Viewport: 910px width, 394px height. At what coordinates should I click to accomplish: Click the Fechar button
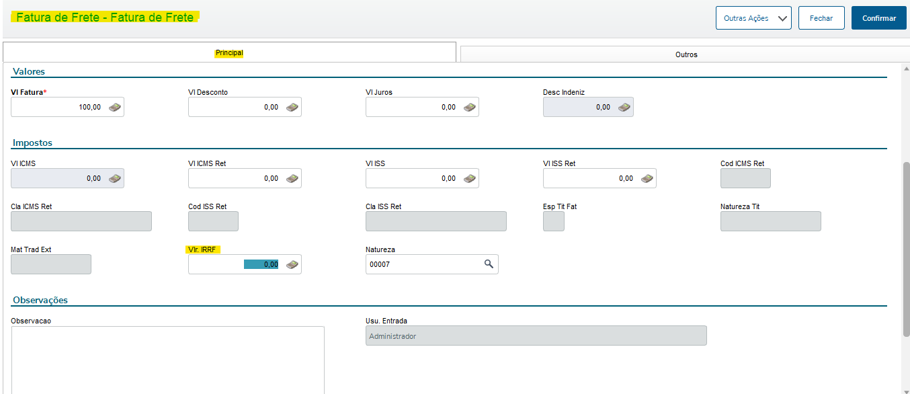pyautogui.click(x=821, y=18)
